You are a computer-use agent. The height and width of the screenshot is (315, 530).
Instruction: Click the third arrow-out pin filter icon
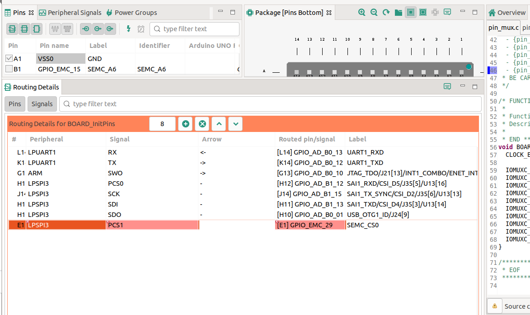point(110,29)
